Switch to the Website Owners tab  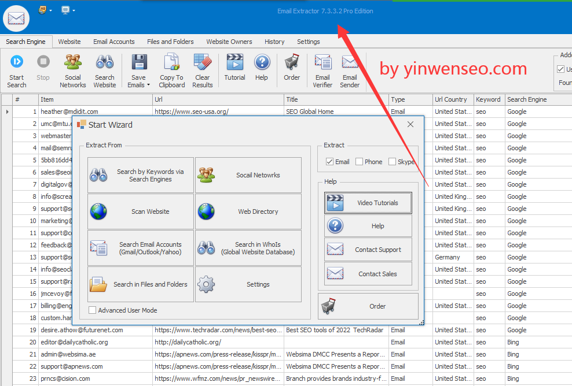tap(229, 42)
